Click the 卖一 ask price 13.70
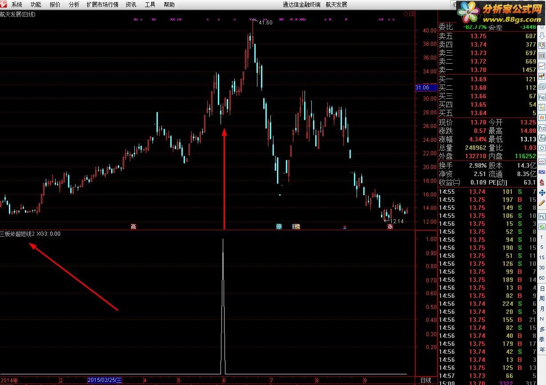 (478, 70)
